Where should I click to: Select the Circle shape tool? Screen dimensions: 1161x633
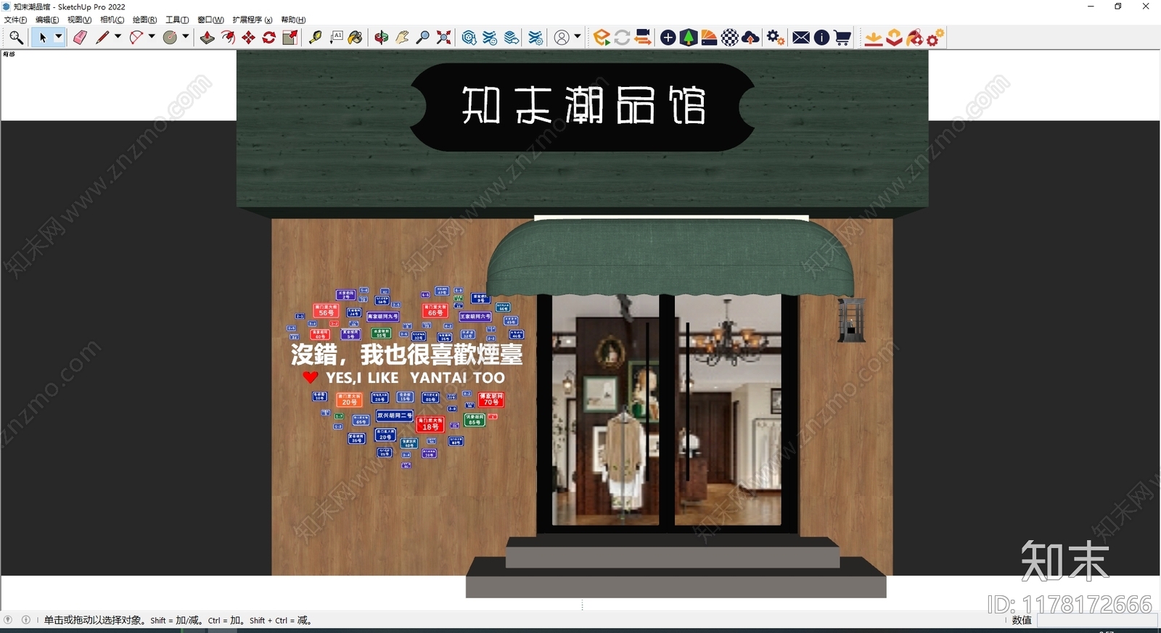171,38
